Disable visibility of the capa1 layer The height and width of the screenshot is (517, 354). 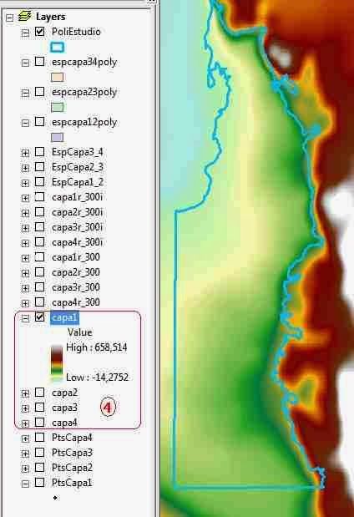point(40,317)
